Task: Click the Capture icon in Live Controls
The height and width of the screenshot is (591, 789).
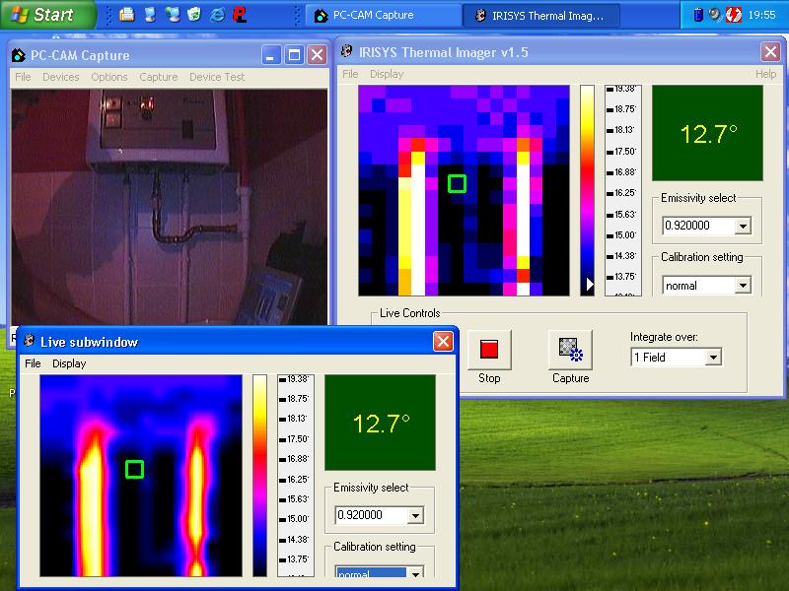Action: [570, 349]
